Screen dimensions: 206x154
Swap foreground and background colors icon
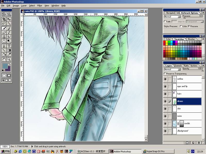click(10, 64)
